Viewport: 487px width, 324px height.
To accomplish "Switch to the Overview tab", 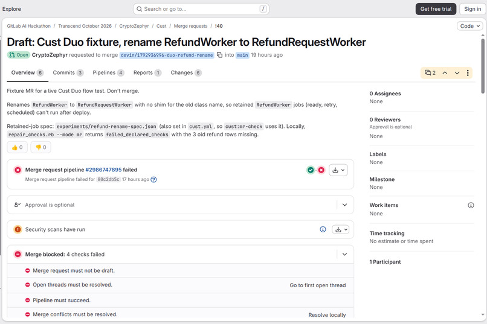I will point(27,73).
